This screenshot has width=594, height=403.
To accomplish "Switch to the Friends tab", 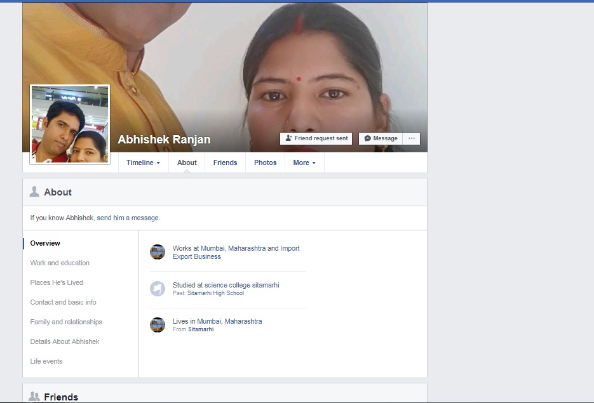I will [225, 162].
